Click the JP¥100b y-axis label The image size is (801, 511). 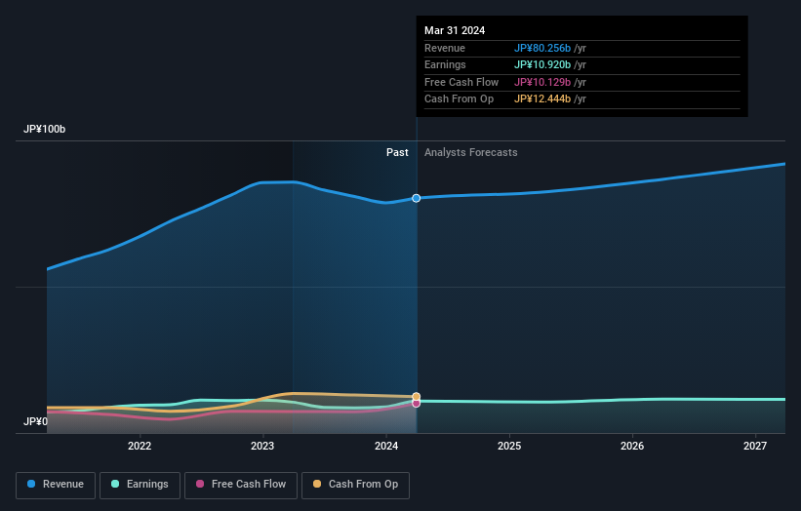click(45, 129)
